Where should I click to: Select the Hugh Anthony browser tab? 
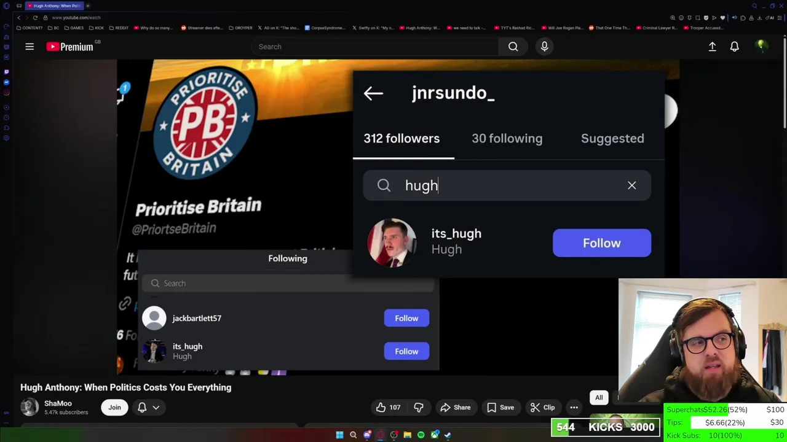[x=54, y=6]
